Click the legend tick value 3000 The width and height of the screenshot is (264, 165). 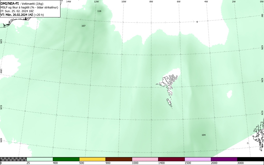tap(241, 163)
